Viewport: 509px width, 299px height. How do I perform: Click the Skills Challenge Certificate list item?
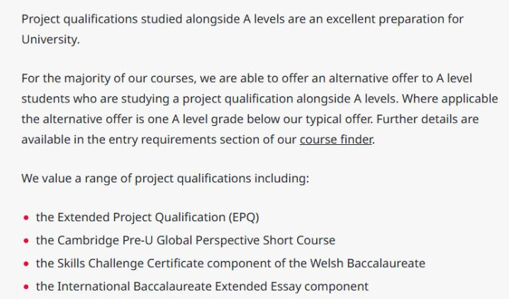[230, 264]
